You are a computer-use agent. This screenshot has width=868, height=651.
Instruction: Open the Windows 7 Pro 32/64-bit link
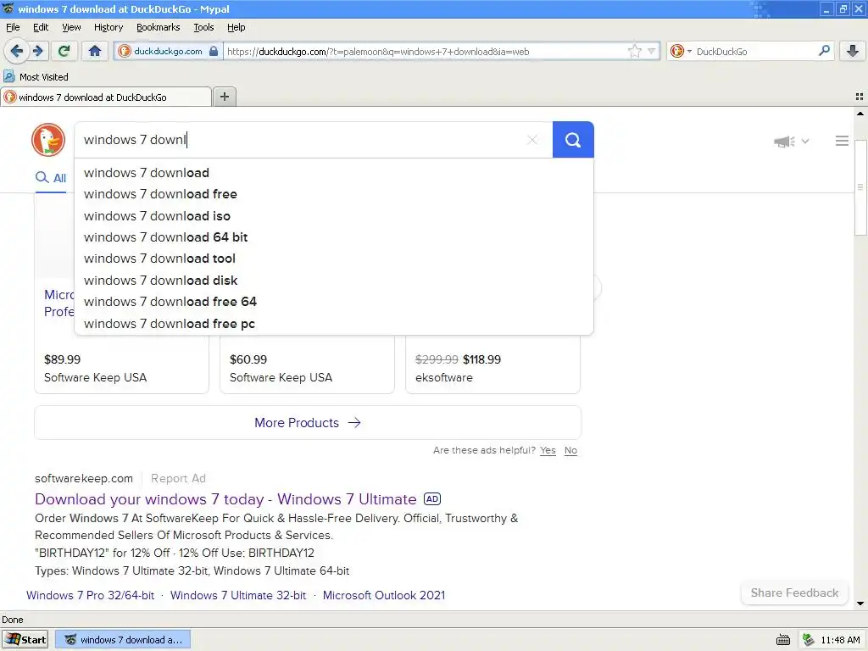(x=90, y=595)
